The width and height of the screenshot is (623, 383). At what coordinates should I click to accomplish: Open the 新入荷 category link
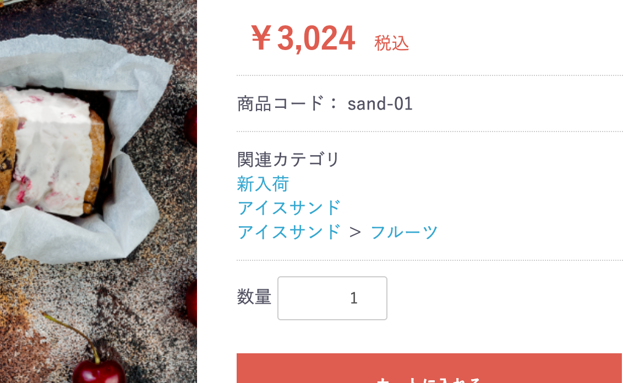[263, 184]
